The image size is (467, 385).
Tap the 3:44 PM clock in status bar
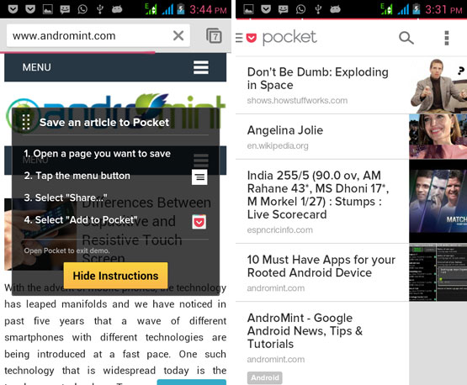208,9
